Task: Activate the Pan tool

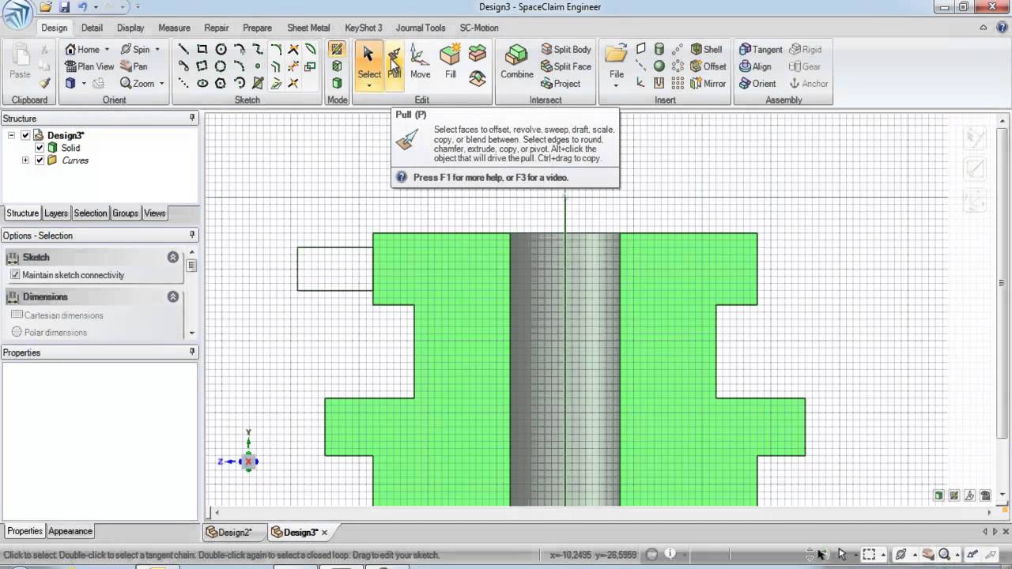Action: tap(134, 66)
